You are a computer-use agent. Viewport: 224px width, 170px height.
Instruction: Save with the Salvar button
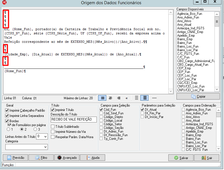point(181,158)
